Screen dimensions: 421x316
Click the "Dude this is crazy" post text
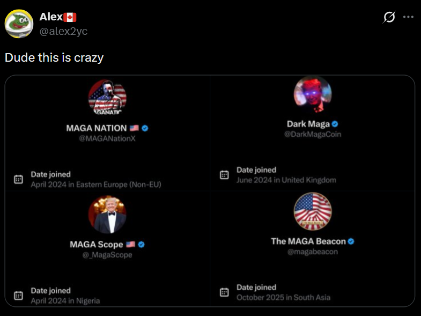coord(54,57)
